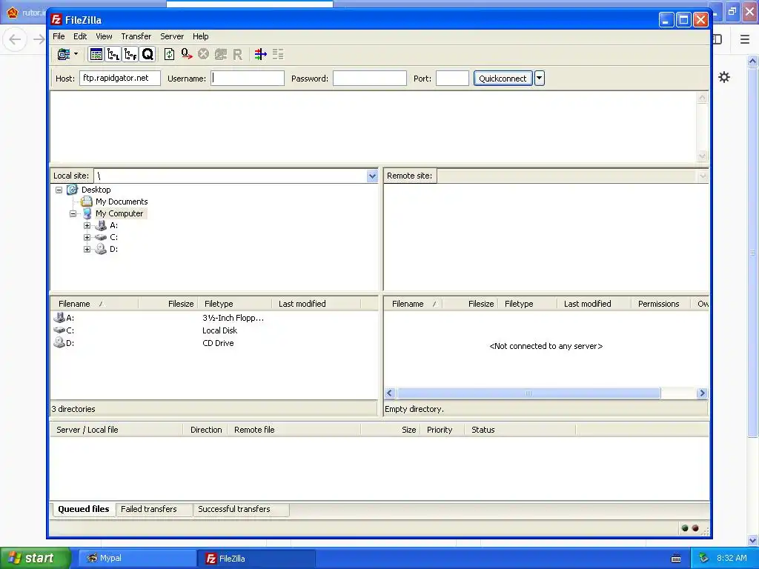
Task: Click process queue toolbar icon
Action: click(x=186, y=54)
